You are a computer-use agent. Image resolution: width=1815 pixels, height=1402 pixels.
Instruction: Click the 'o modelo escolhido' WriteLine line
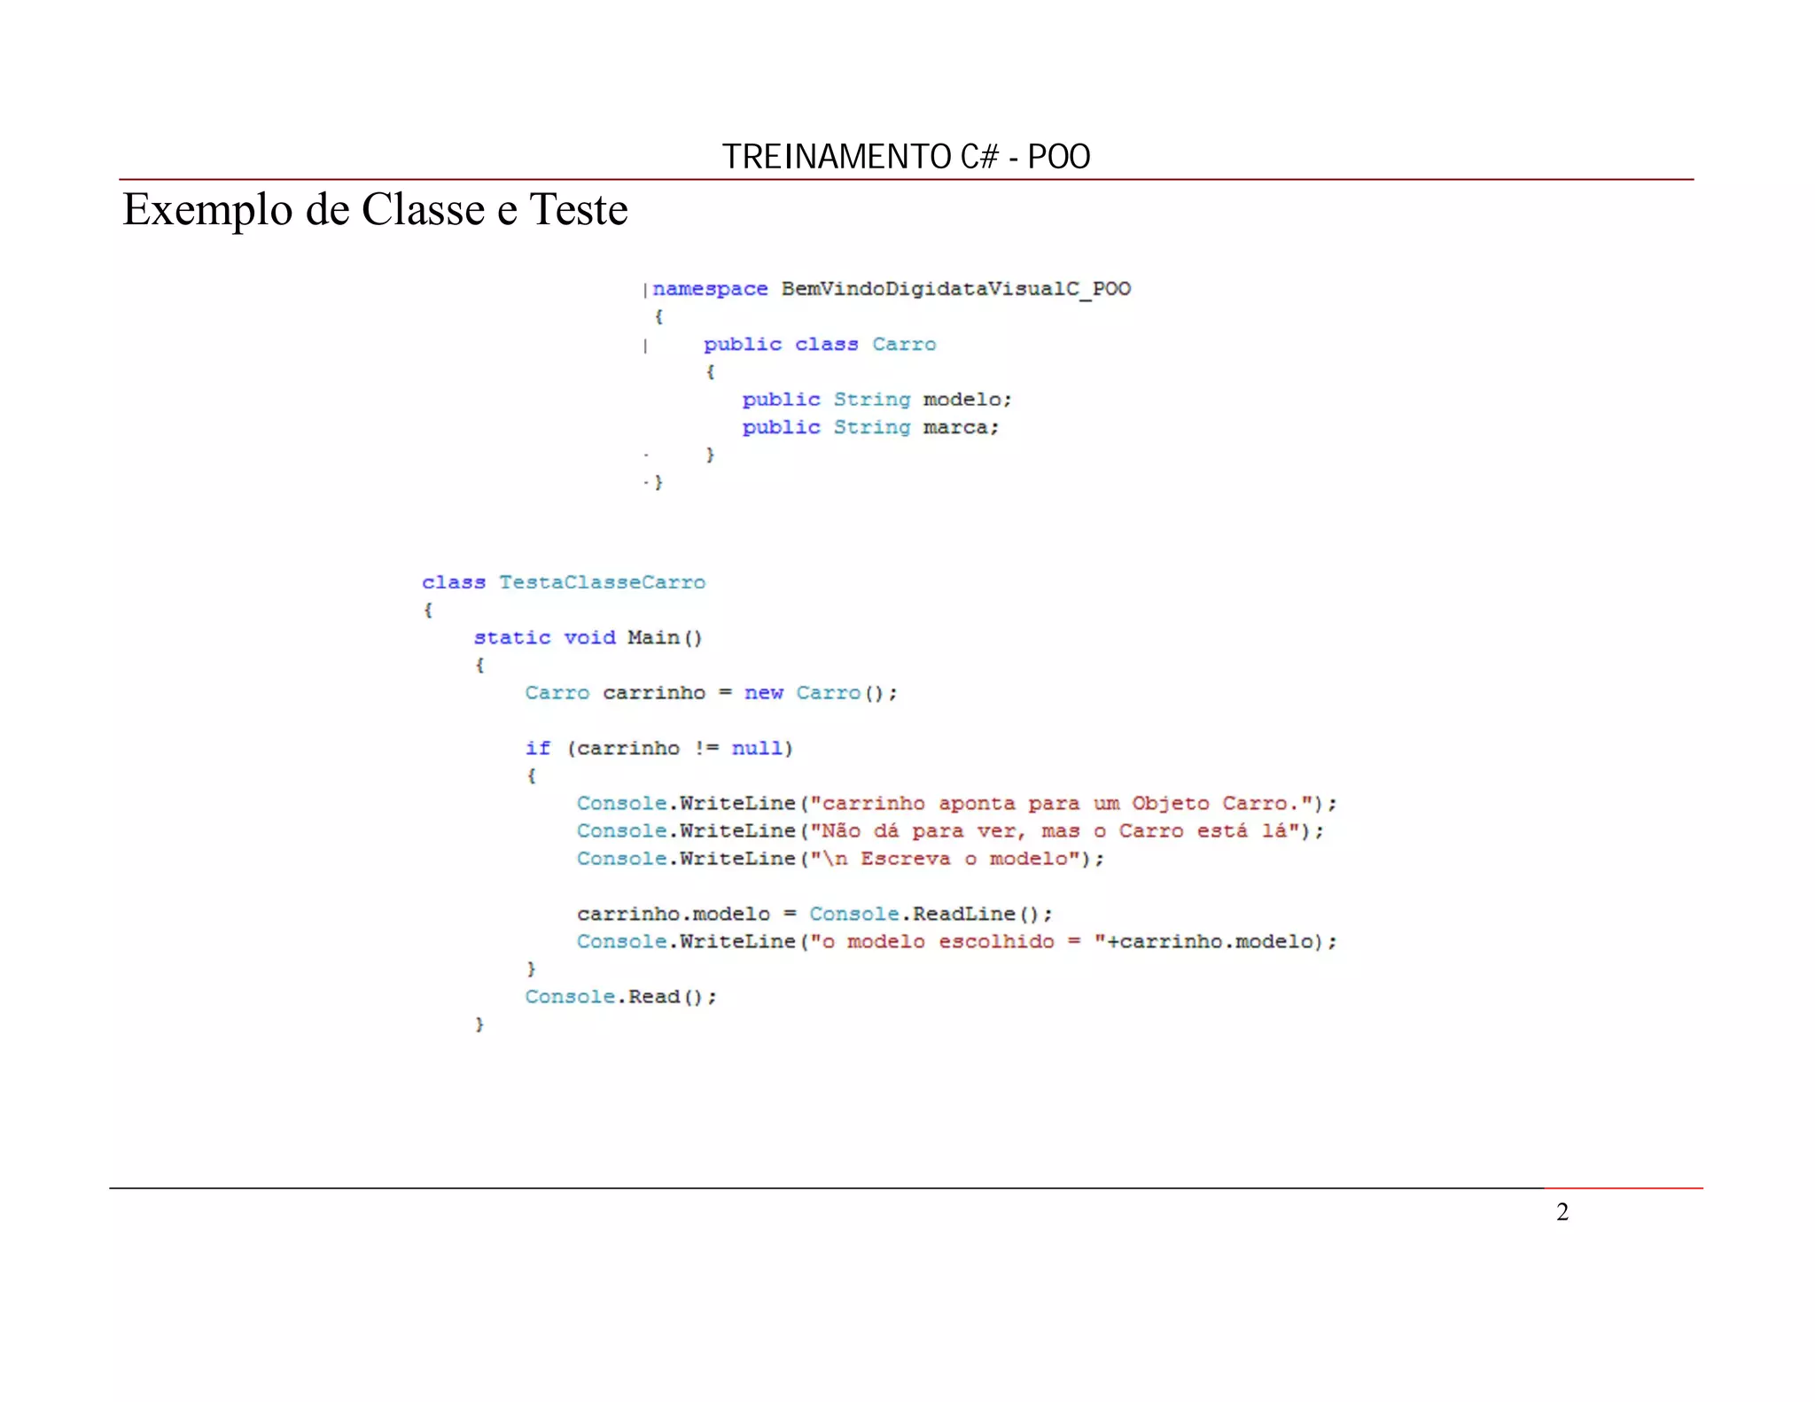point(955,941)
